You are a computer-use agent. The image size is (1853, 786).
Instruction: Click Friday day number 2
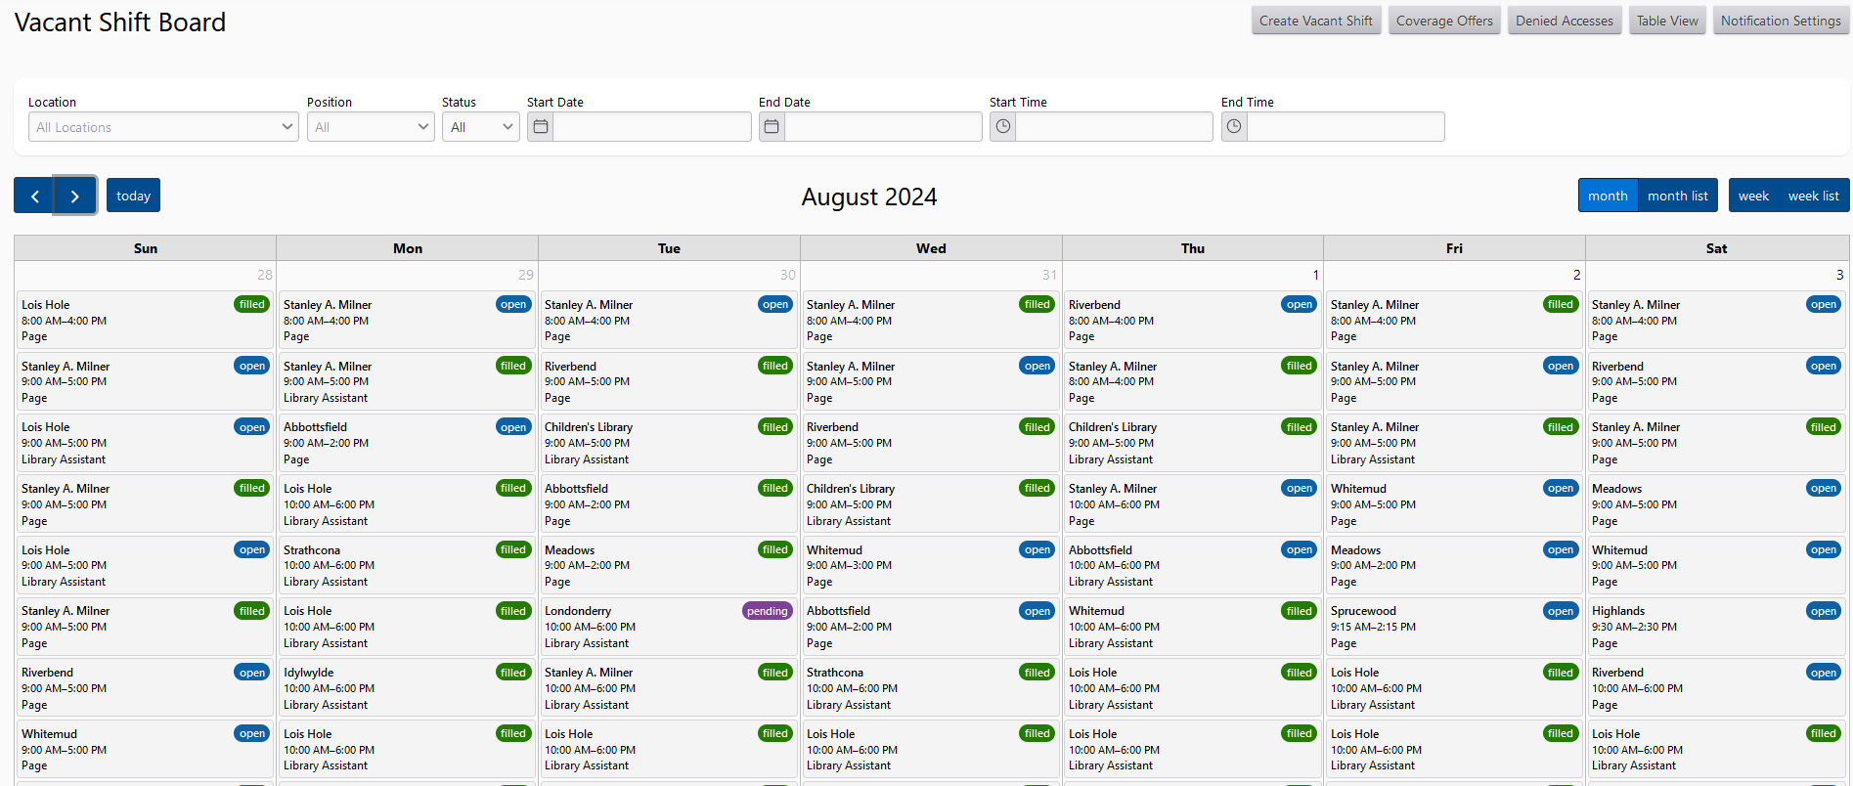tap(1577, 275)
